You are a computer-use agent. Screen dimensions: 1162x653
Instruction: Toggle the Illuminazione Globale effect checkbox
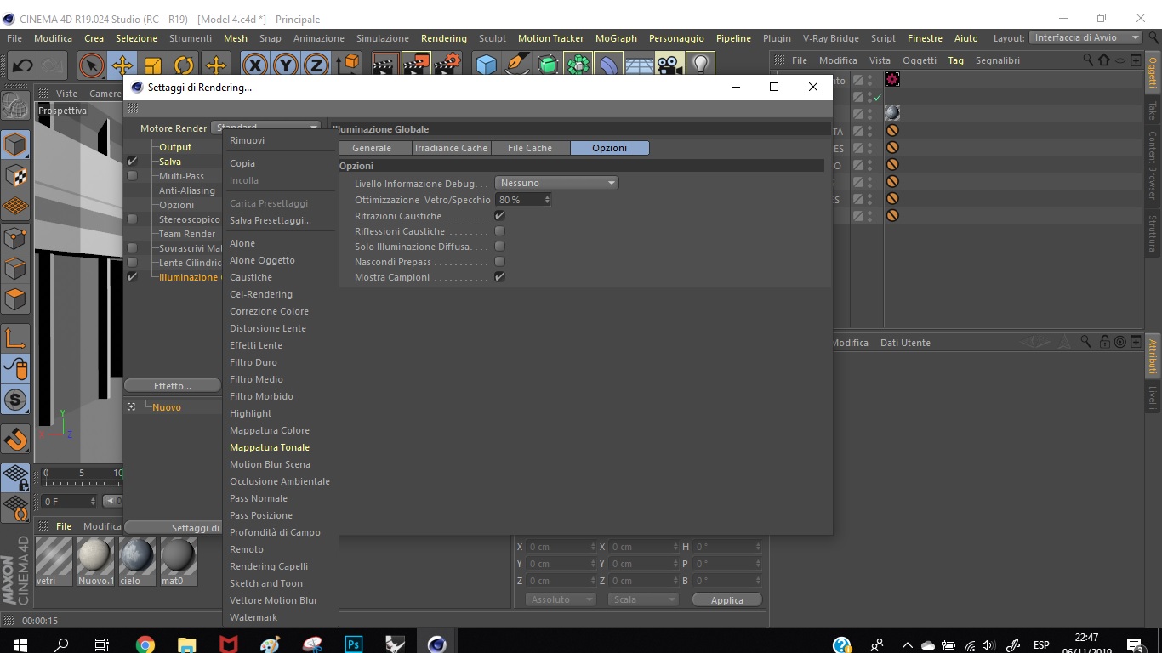tap(133, 277)
